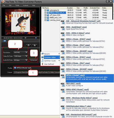This screenshot has height=118, width=114.
Task: Uncheck the a71_(new_2).flv checkbox
Action: pos(45,15)
